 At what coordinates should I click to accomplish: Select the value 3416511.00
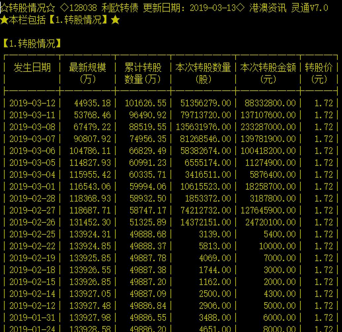pyautogui.click(x=208, y=174)
